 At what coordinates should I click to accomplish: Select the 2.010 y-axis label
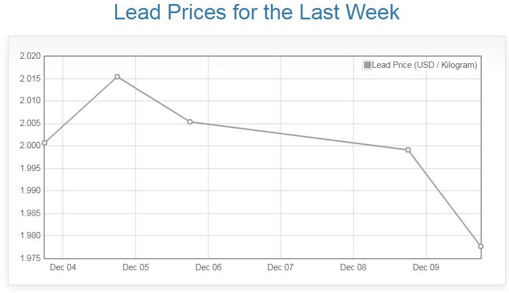click(30, 101)
